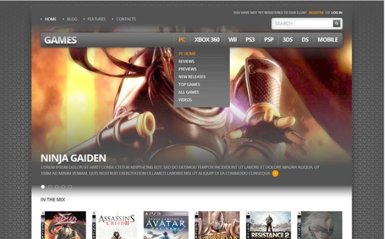Choose TOP GAMES in PC dropdown
The height and width of the screenshot is (239, 385).
189,84
